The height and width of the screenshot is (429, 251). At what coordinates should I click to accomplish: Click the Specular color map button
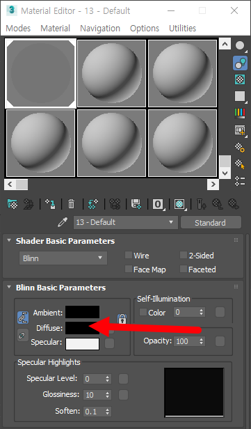click(110, 343)
